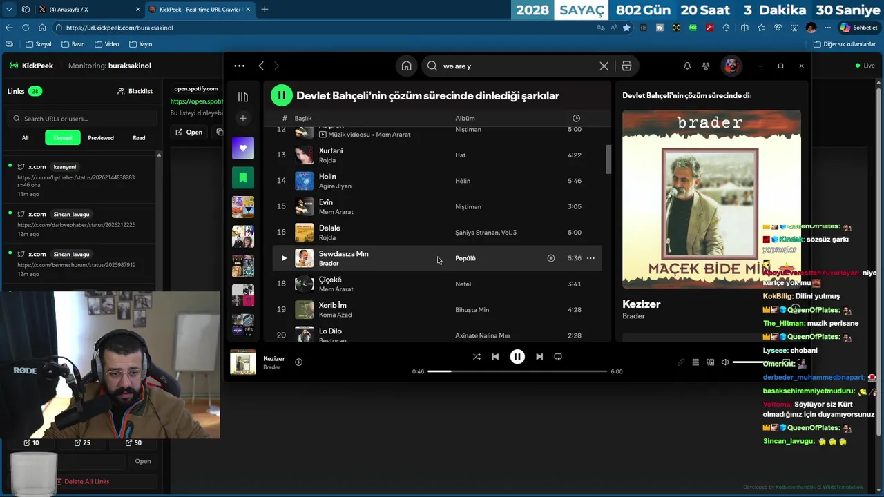Open Copilot Sohbet et button
The height and width of the screenshot is (497, 884).
(858, 28)
